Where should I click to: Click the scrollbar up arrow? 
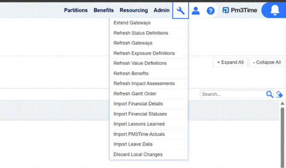(282, 103)
